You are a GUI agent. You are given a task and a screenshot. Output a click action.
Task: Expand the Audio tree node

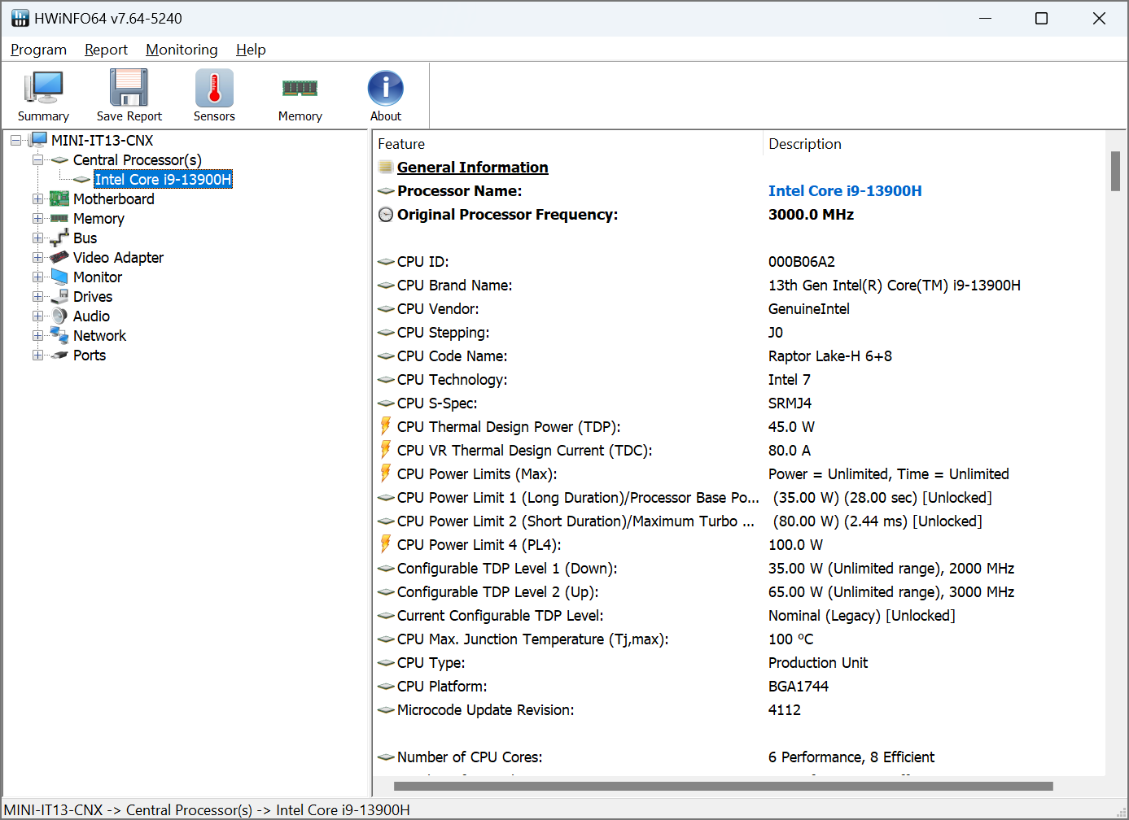point(37,316)
